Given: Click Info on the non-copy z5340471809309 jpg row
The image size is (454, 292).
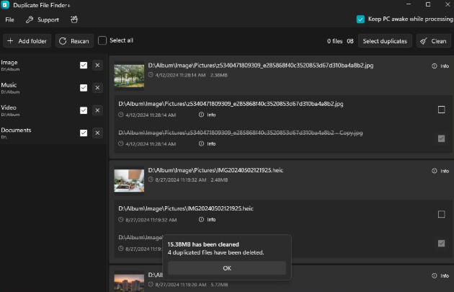Looking at the screenshot, I should click(207, 115).
